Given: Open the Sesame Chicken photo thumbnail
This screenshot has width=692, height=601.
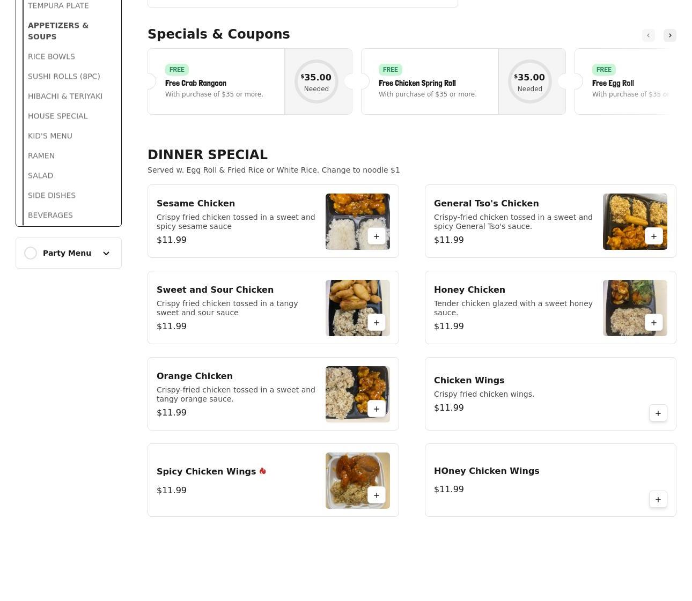Looking at the screenshot, I should click(358, 221).
